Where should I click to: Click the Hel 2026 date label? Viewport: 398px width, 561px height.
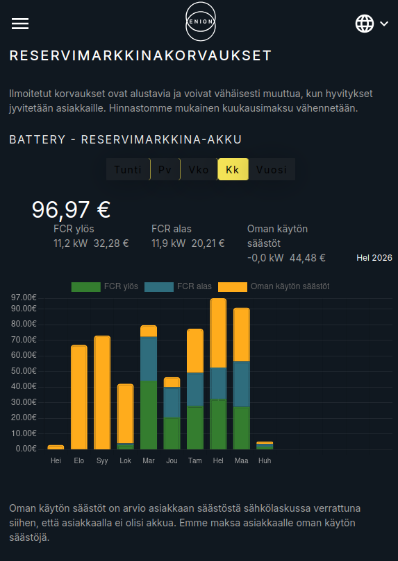click(374, 258)
